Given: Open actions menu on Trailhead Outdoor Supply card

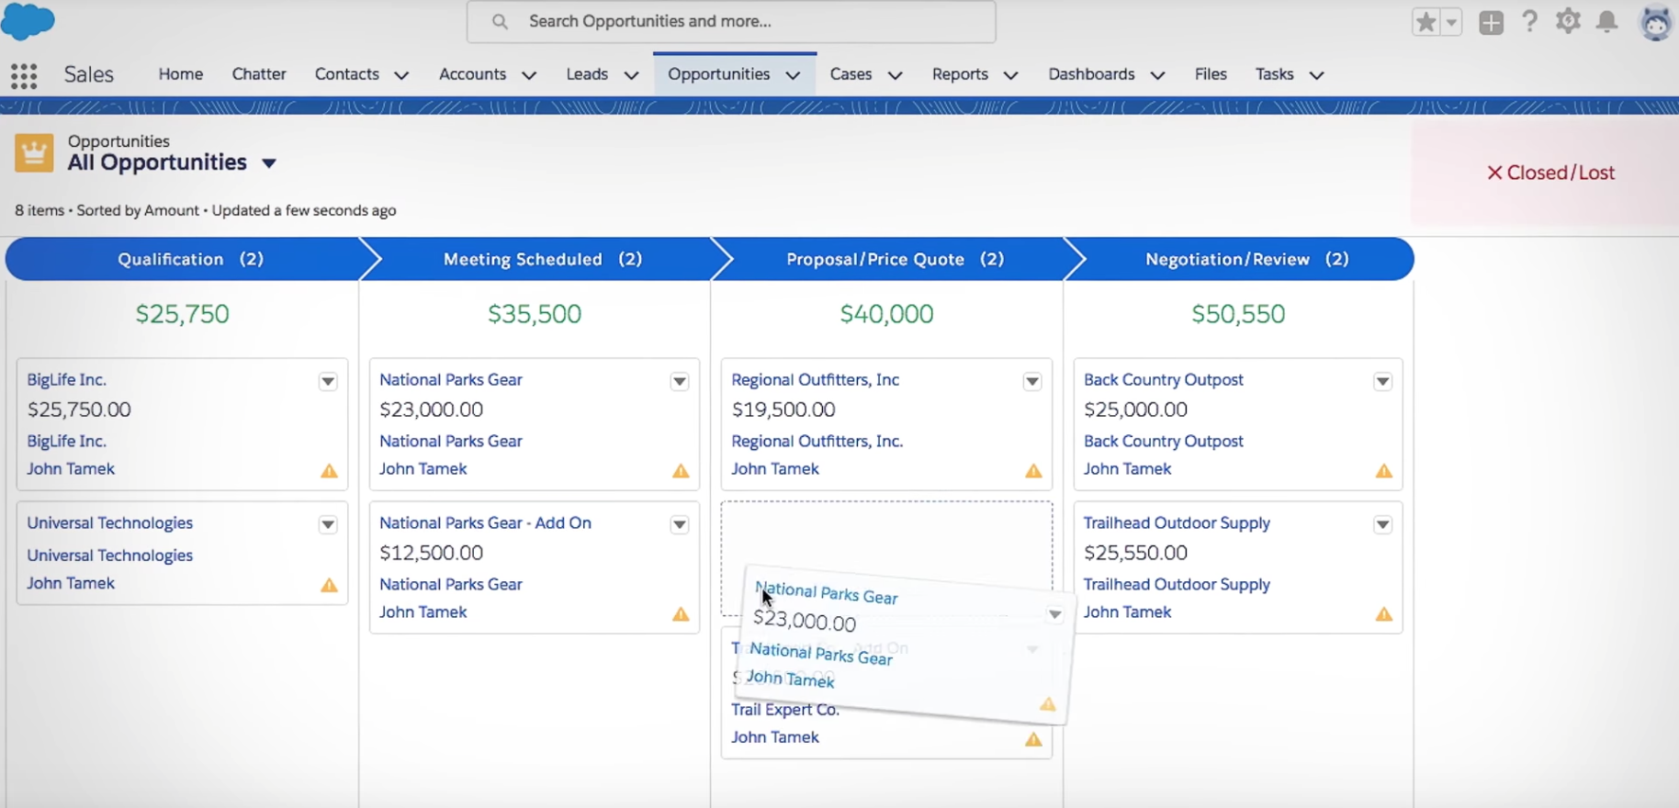Looking at the screenshot, I should 1382,524.
